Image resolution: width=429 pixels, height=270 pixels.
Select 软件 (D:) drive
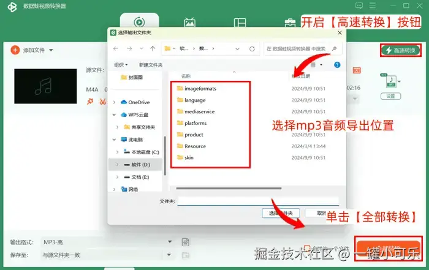pyautogui.click(x=140, y=165)
